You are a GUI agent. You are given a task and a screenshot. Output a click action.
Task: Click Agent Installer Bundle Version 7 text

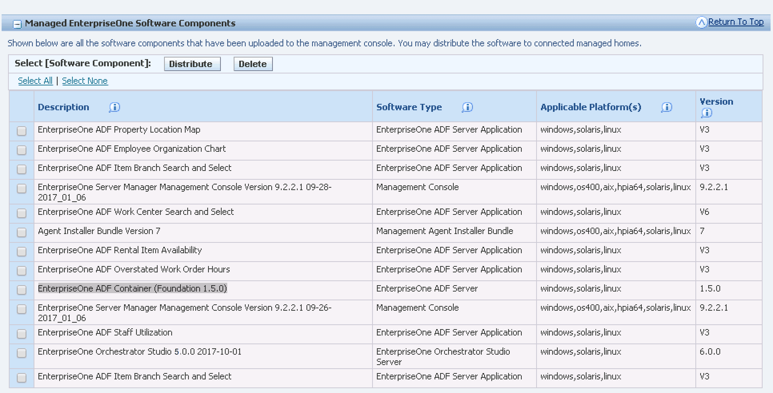pyautogui.click(x=99, y=231)
